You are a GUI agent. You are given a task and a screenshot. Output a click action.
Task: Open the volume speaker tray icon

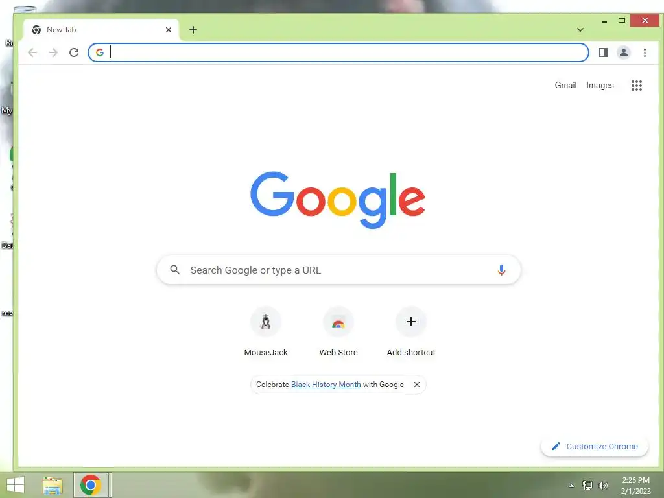pos(603,485)
